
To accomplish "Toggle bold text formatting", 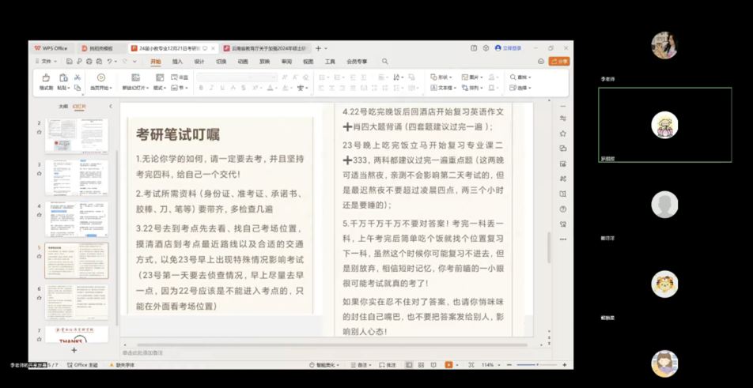I will coord(202,89).
